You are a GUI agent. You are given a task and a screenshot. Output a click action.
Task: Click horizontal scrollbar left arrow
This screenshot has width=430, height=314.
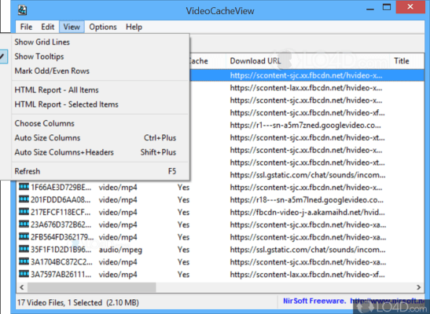(22, 287)
